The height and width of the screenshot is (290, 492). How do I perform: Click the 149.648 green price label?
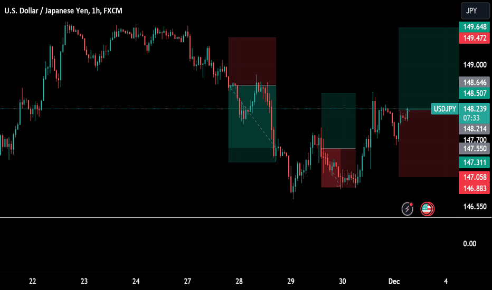475,27
